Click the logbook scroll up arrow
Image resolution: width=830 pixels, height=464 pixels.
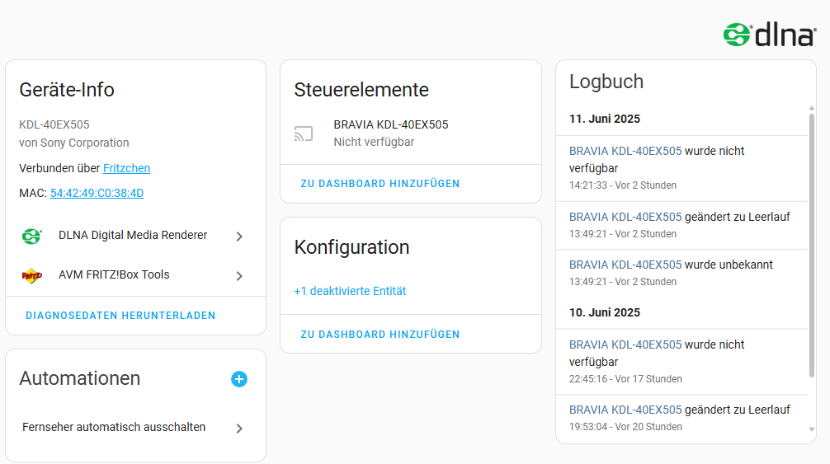[x=812, y=108]
